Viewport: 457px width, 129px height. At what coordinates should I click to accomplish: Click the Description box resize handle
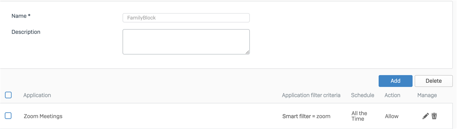(x=247, y=52)
